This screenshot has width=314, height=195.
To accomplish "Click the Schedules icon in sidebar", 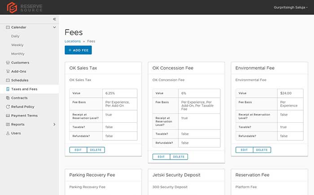I will tap(8, 80).
